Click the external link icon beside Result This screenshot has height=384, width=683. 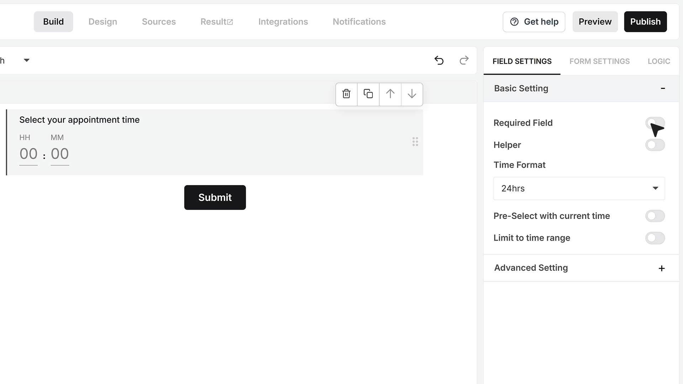coord(230,22)
